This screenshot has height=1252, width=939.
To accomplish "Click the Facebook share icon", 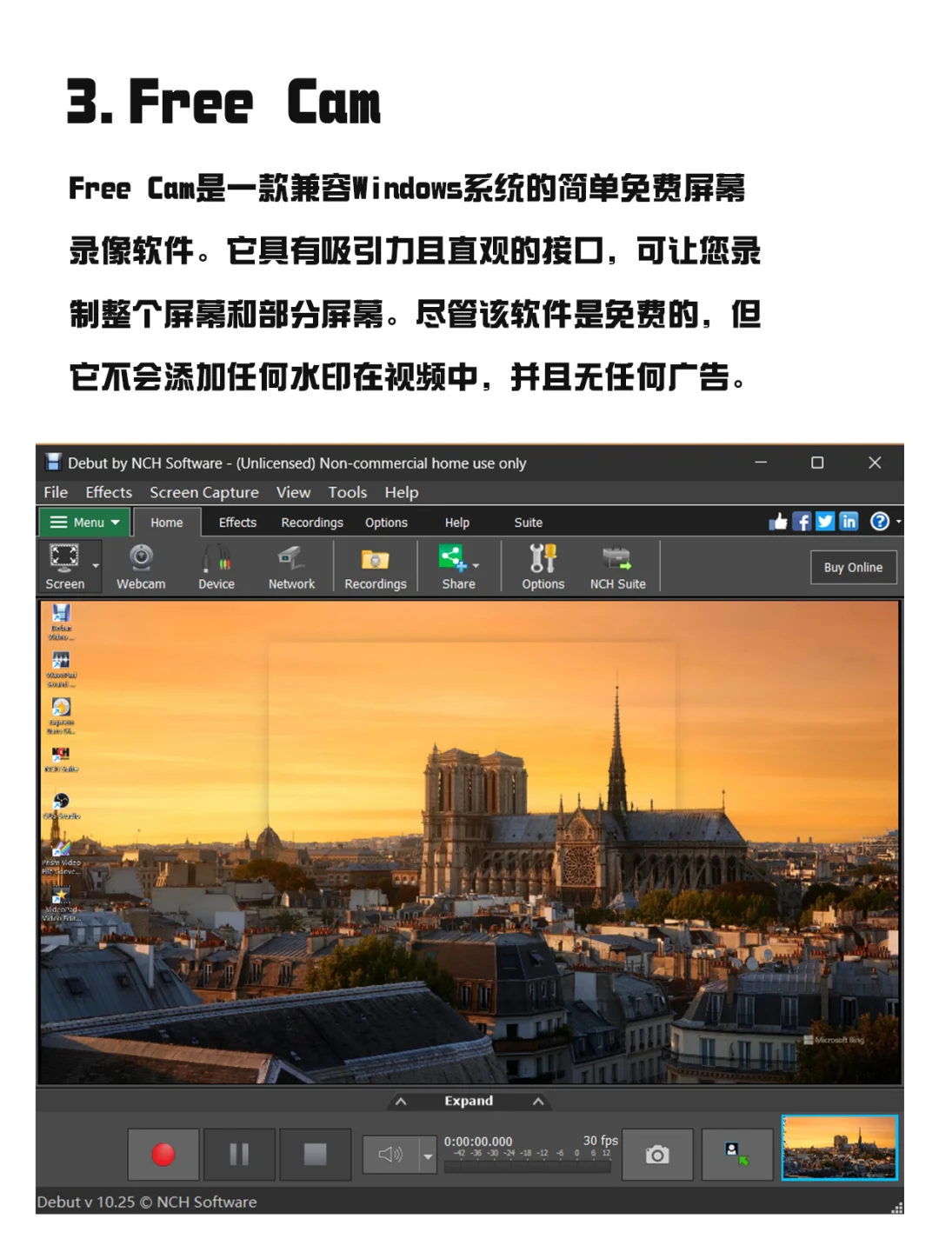I will coord(802,521).
